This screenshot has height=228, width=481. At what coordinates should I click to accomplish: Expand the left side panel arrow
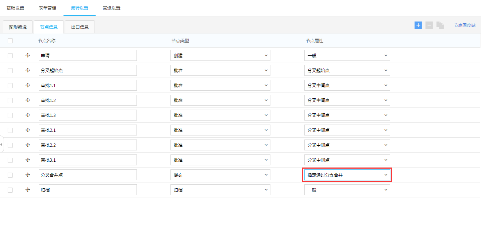[1, 145]
